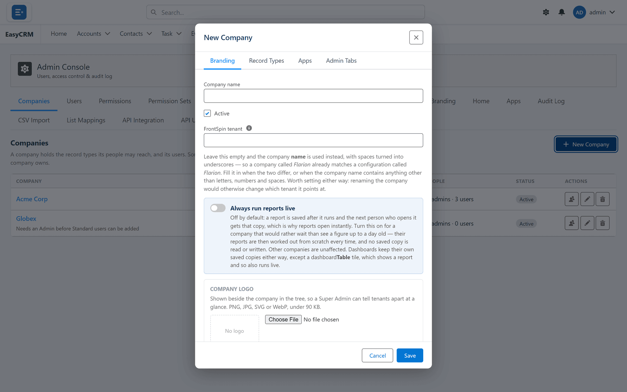
Task: Open the Audit Log tab
Action: click(551, 101)
